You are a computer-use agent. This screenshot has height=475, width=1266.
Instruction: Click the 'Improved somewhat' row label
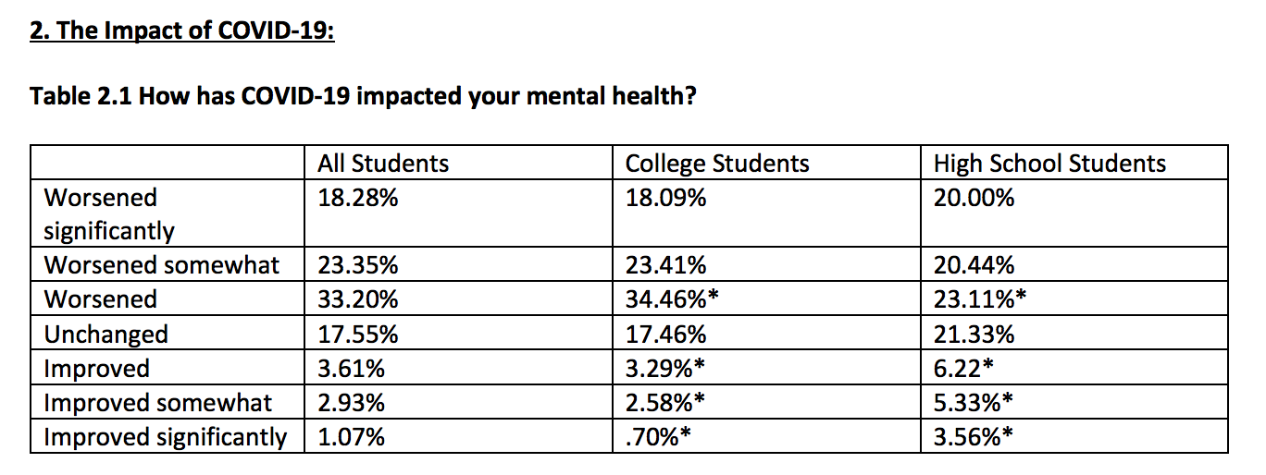click(158, 403)
